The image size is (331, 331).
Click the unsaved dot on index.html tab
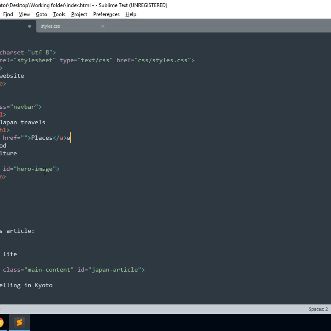tap(30, 26)
